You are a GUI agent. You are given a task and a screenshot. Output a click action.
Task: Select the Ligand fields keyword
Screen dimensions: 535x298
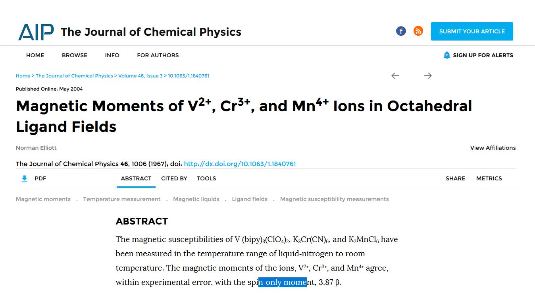click(x=250, y=199)
